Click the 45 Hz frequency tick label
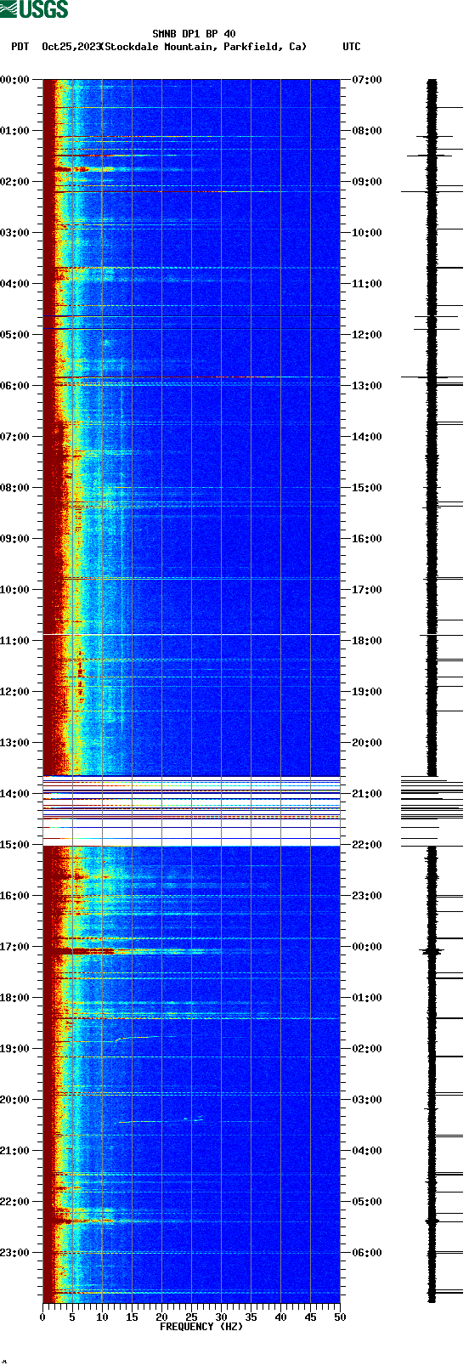This screenshot has width=469, height=1371. click(x=310, y=1317)
